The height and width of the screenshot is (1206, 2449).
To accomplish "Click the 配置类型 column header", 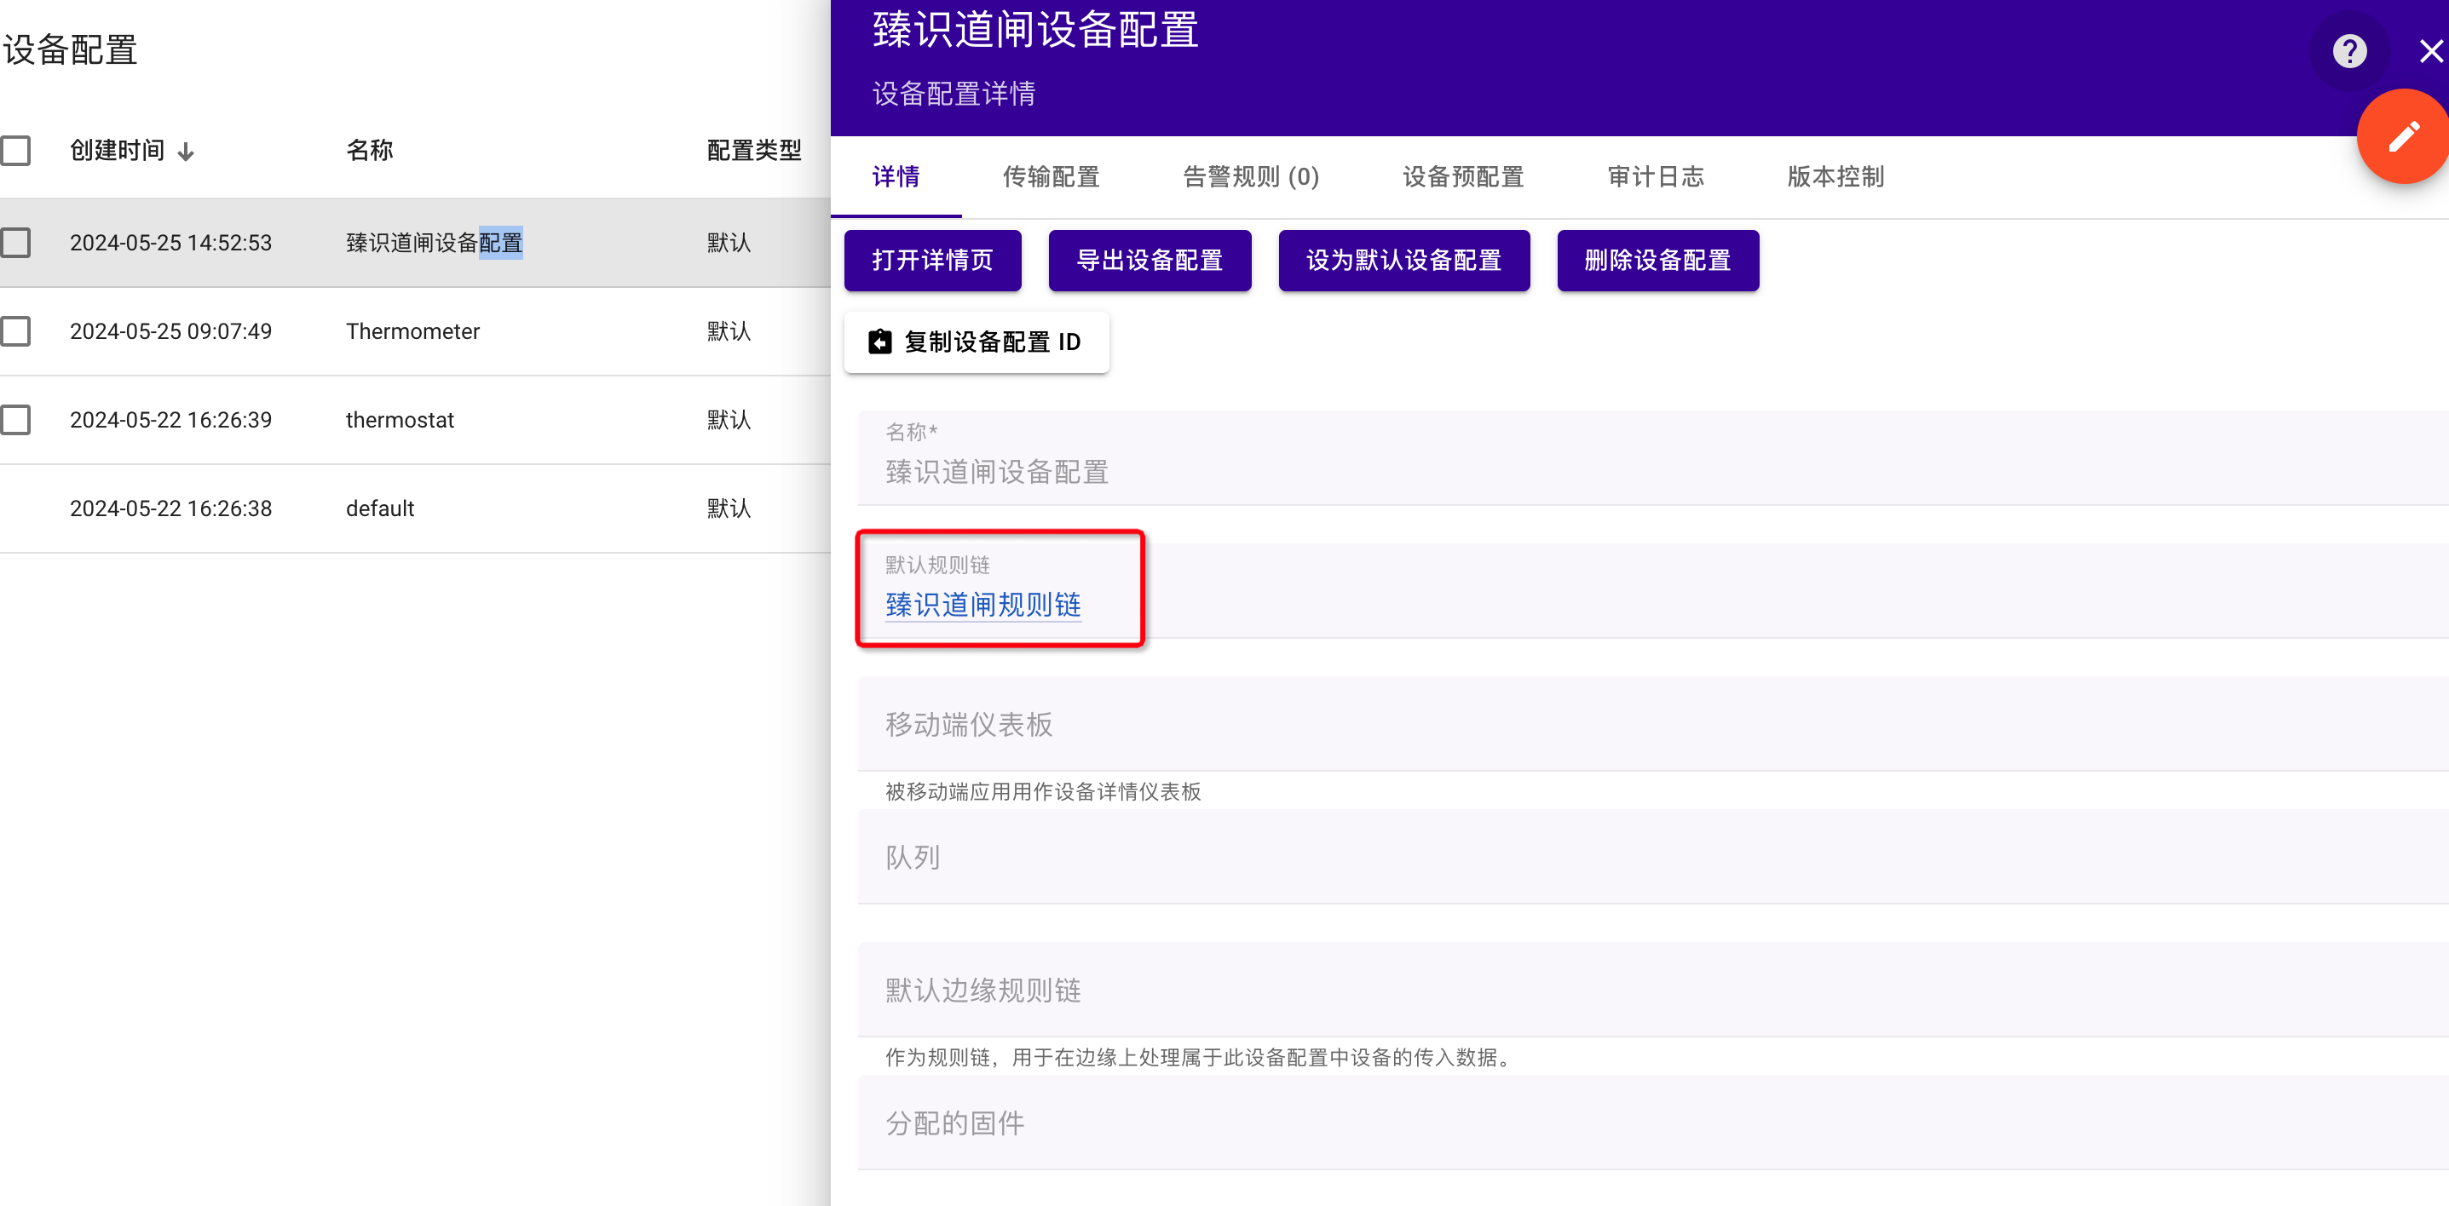I will [754, 150].
